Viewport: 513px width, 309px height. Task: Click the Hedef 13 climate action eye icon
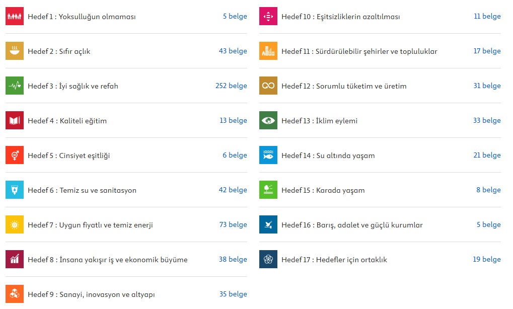coord(268,121)
